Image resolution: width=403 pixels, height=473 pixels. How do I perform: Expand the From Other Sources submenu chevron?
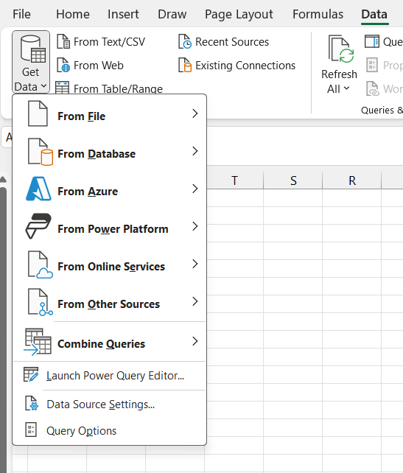[195, 301]
